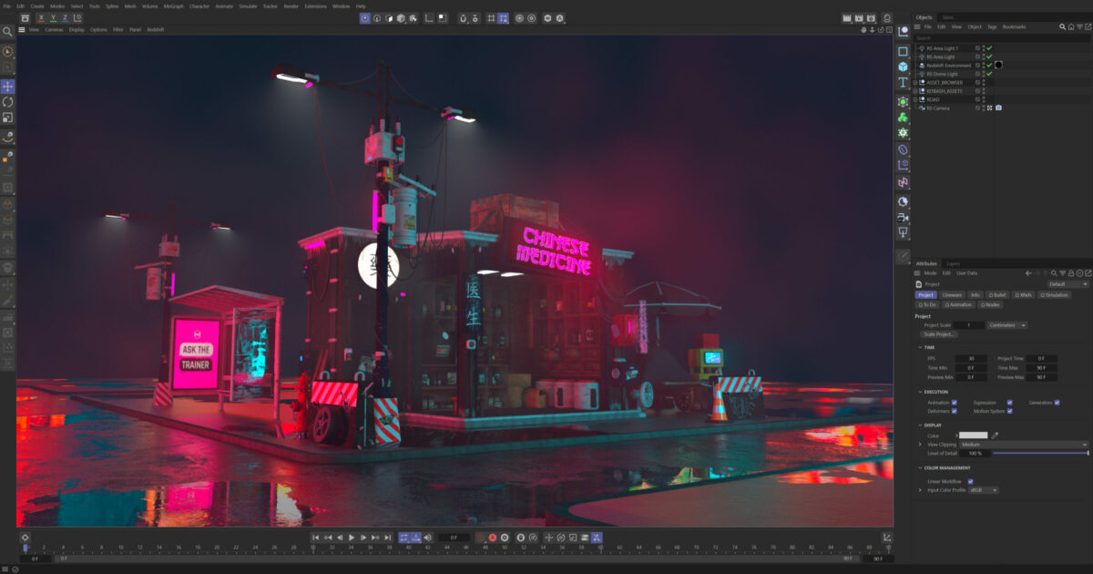Toggle off the green checkmark on RS Area Light
Screen dimensions: 1093x574
[989, 56]
